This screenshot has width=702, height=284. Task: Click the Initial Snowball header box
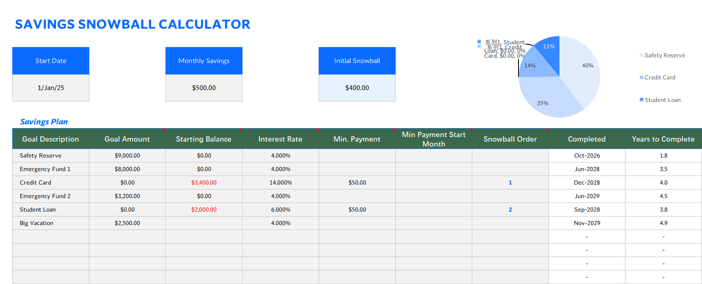[x=357, y=61]
